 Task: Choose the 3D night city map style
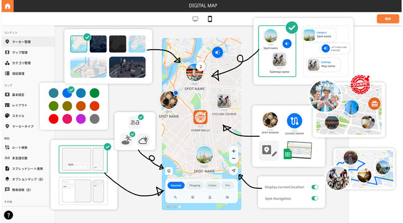(127, 67)
